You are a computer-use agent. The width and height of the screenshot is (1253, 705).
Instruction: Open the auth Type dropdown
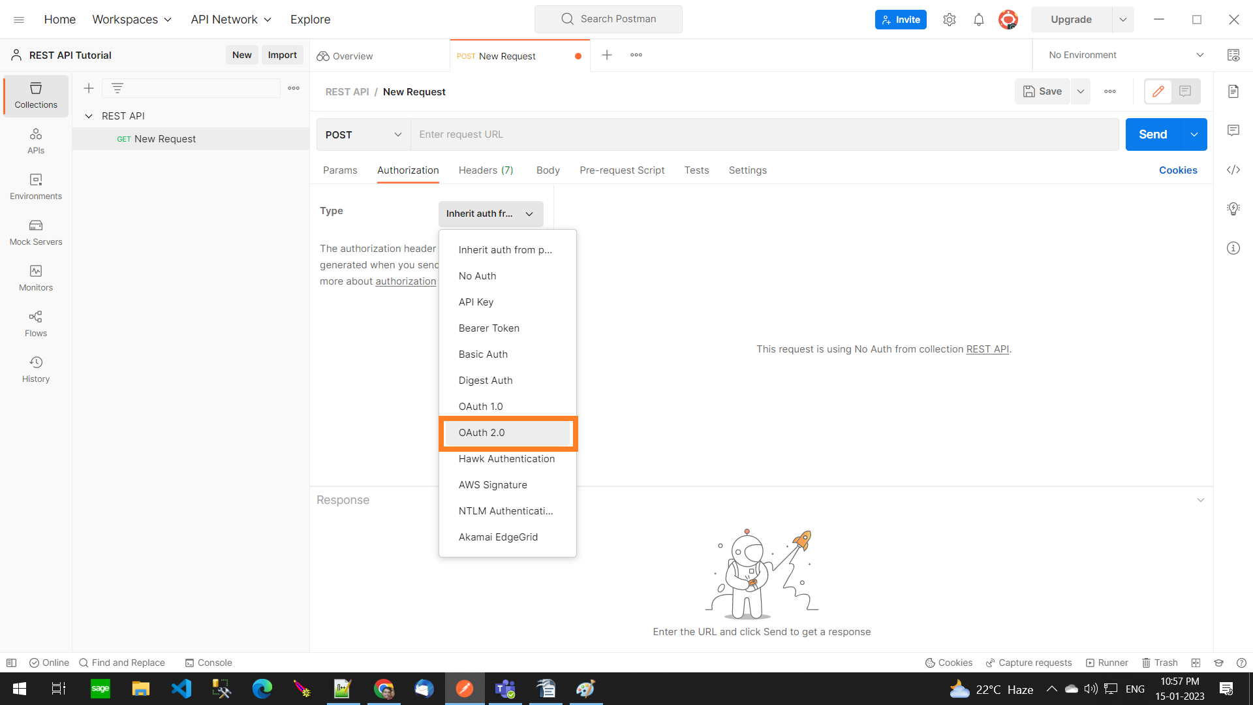point(491,213)
